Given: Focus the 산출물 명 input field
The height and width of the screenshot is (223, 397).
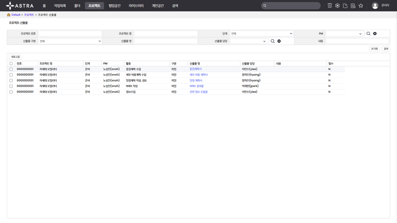Looking at the screenshot, I should [166, 41].
